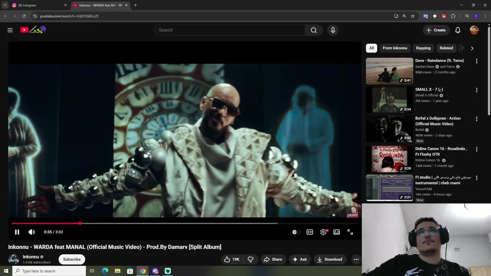Click the search magnifier button

tap(314, 30)
